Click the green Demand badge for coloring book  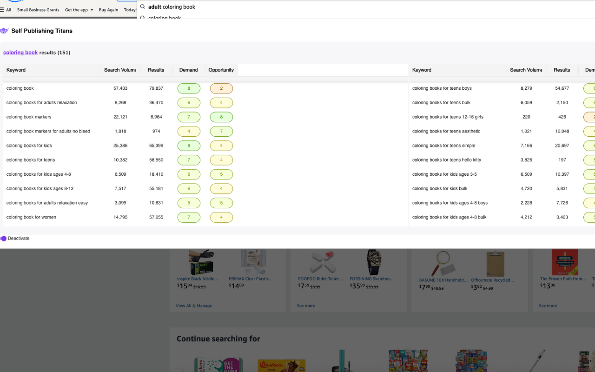[x=189, y=88]
